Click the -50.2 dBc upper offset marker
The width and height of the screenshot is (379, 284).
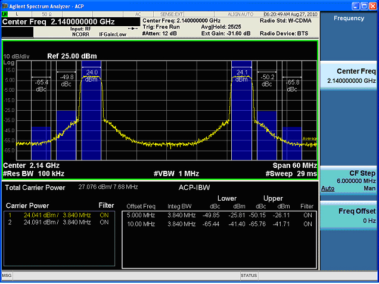268,80
